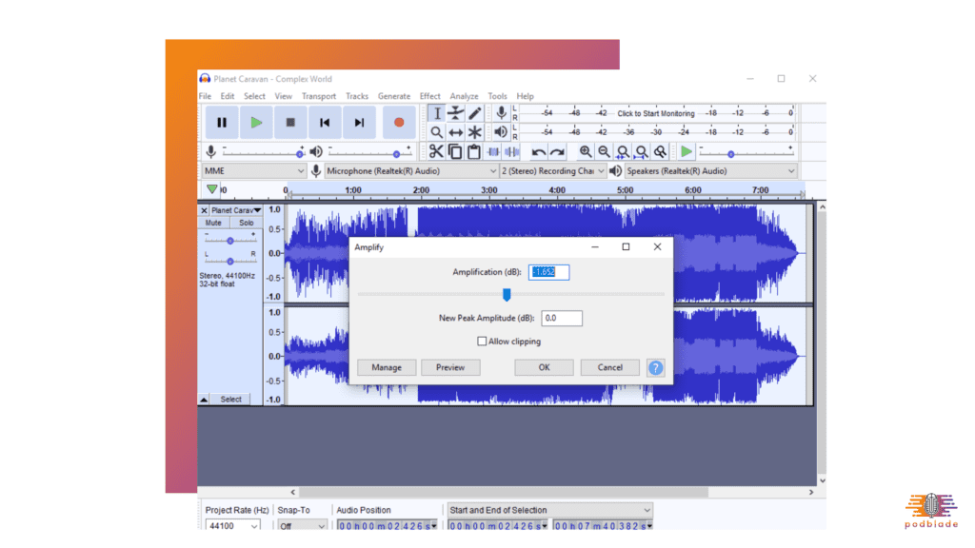The image size is (975, 548).
Task: Click the Pause transport button
Action: [221, 123]
